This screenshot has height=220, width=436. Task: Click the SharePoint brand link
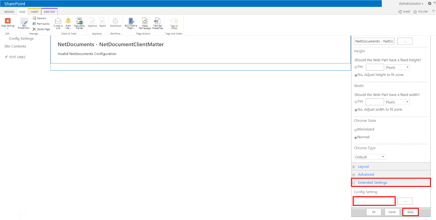click(15, 3)
